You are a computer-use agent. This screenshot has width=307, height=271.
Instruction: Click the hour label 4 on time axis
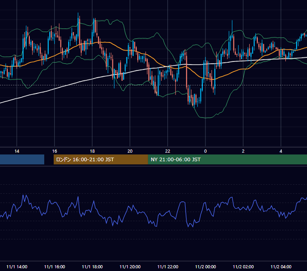coord(281,151)
